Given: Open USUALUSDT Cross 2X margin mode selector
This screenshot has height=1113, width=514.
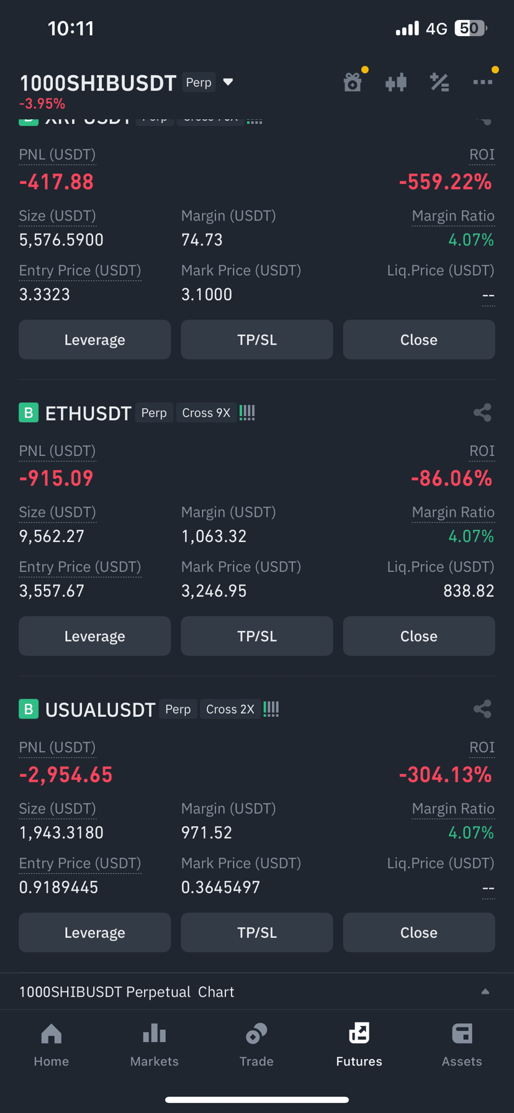Looking at the screenshot, I should (230, 709).
